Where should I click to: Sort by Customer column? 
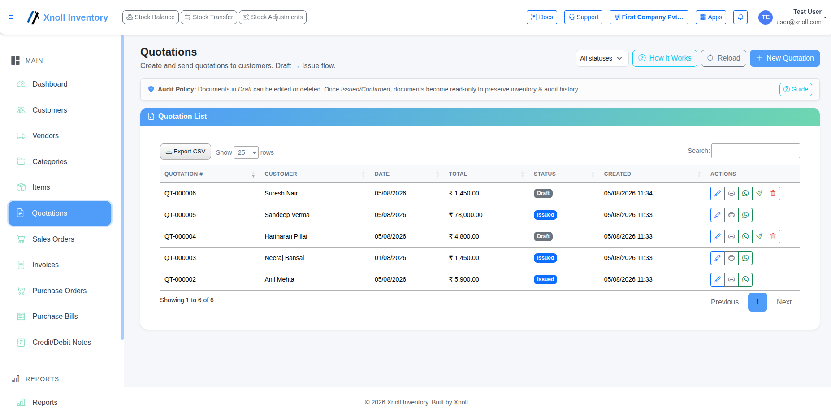click(x=315, y=174)
